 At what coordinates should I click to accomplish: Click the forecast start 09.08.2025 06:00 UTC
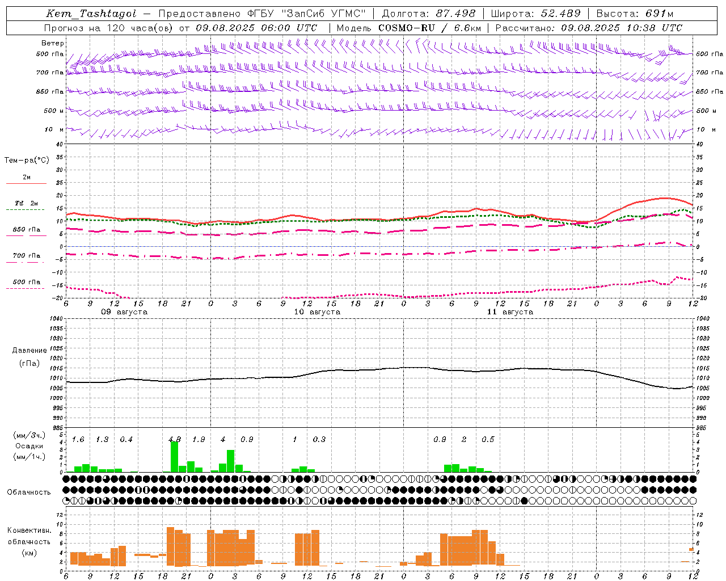[256, 28]
